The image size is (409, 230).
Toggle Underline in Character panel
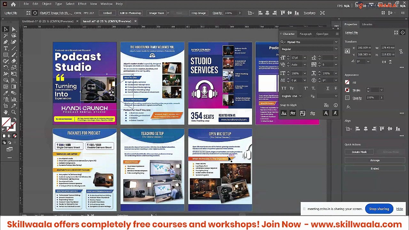click(x=328, y=88)
